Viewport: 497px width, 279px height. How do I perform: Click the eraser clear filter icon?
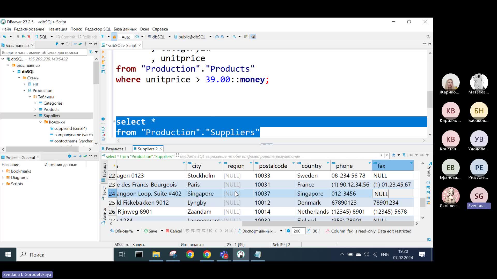(393, 155)
